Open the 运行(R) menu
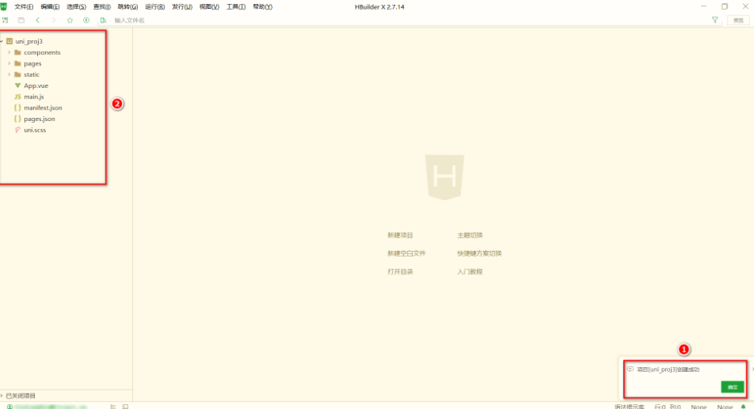 click(155, 6)
